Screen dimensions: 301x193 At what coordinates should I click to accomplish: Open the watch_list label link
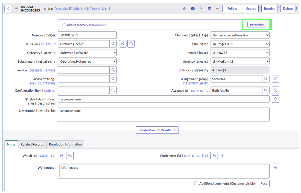tap(47, 156)
